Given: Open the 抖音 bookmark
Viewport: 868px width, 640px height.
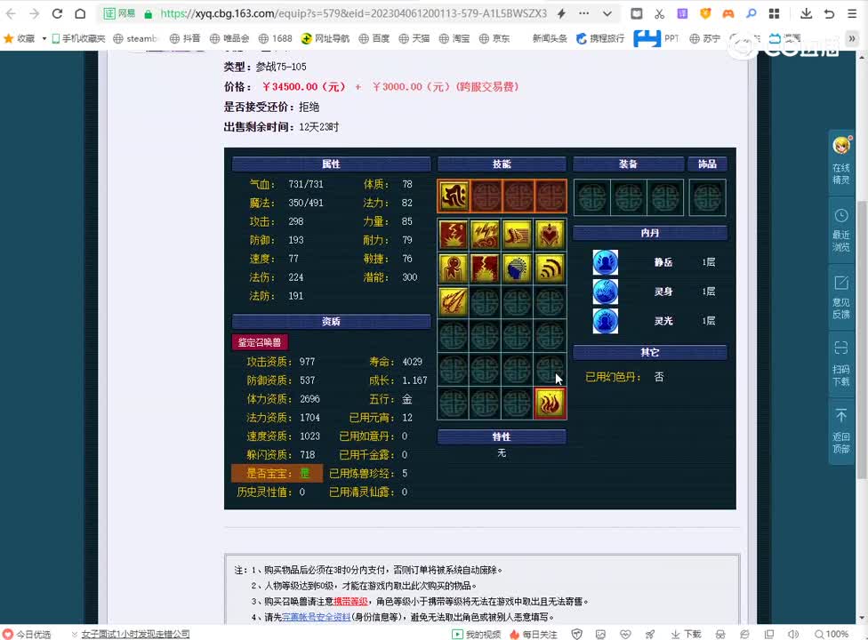Looking at the screenshot, I should (185, 38).
